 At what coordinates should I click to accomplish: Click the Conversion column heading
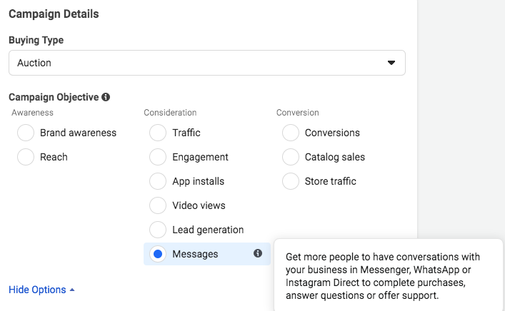pos(297,113)
